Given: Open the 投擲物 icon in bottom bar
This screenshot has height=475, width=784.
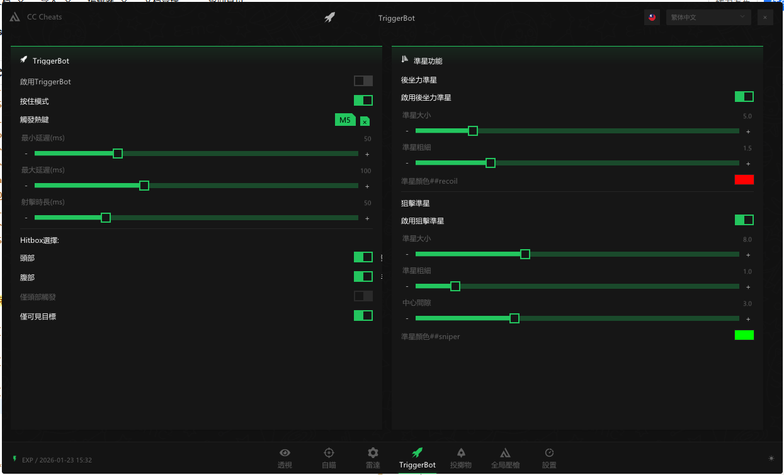Looking at the screenshot, I should [461, 453].
